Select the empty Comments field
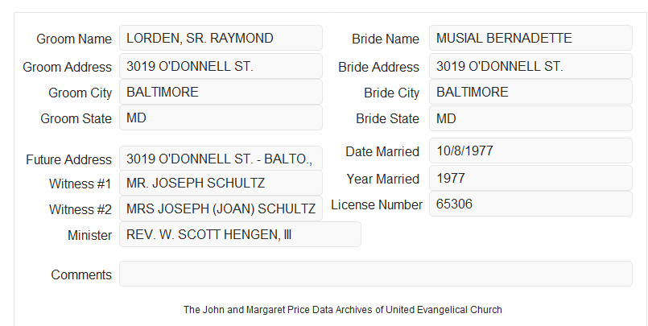648x326 pixels. pyautogui.click(x=376, y=274)
